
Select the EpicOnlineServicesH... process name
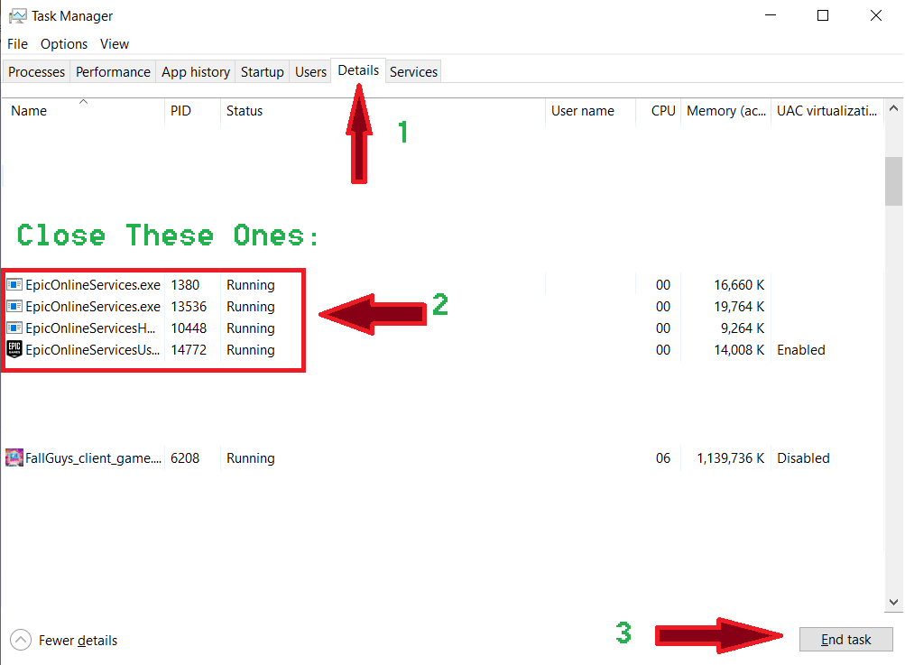90,328
